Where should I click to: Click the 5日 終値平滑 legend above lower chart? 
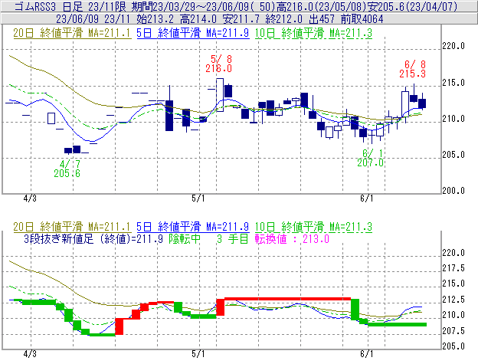[193, 227]
